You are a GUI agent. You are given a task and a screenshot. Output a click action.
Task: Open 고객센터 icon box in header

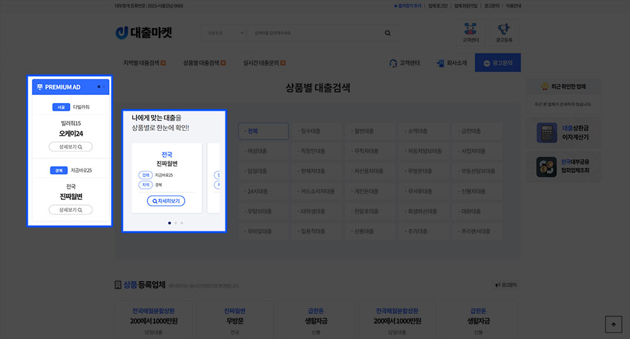(x=471, y=32)
